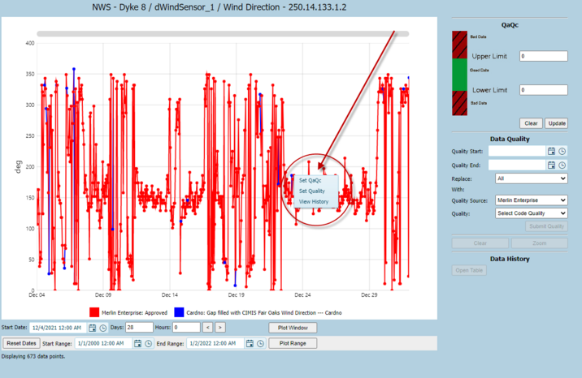The image size is (582, 378).
Task: Click the red Merlin Enterprise legend swatch
Action: tap(94, 312)
